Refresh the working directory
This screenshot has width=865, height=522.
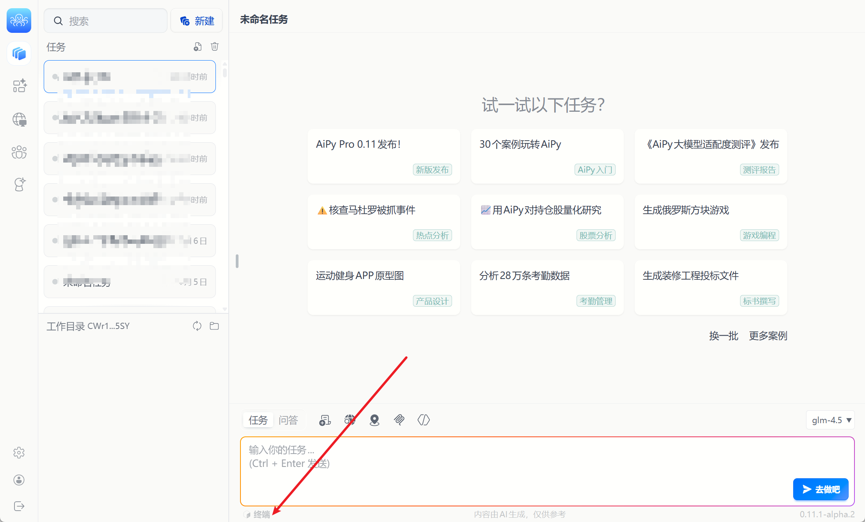(197, 326)
